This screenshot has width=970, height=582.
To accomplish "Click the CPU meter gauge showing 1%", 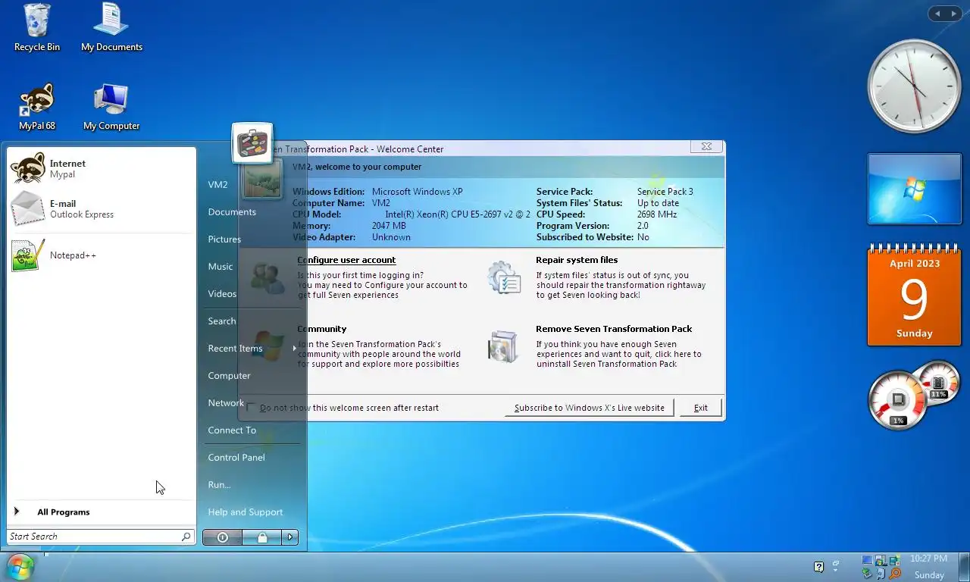I will tap(898, 400).
